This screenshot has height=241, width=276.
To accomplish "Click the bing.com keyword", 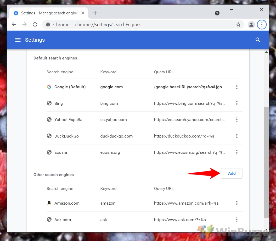I will (109, 103).
